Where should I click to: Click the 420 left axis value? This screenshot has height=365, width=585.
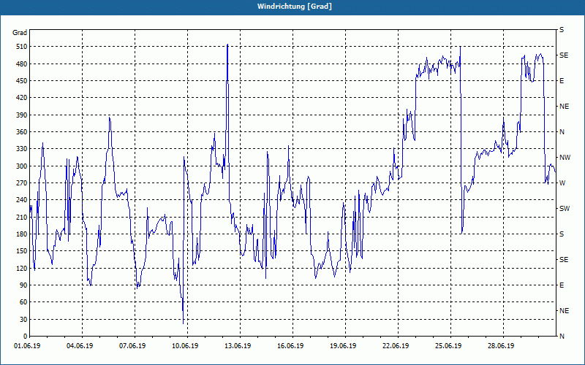22,98
